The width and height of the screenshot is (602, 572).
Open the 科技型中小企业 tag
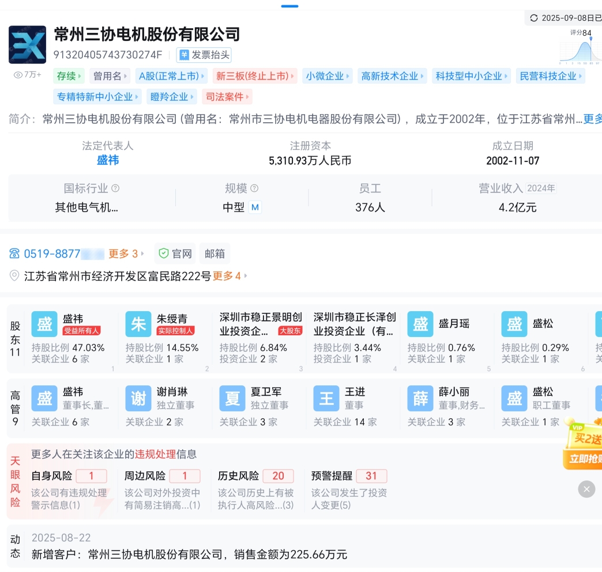(472, 76)
